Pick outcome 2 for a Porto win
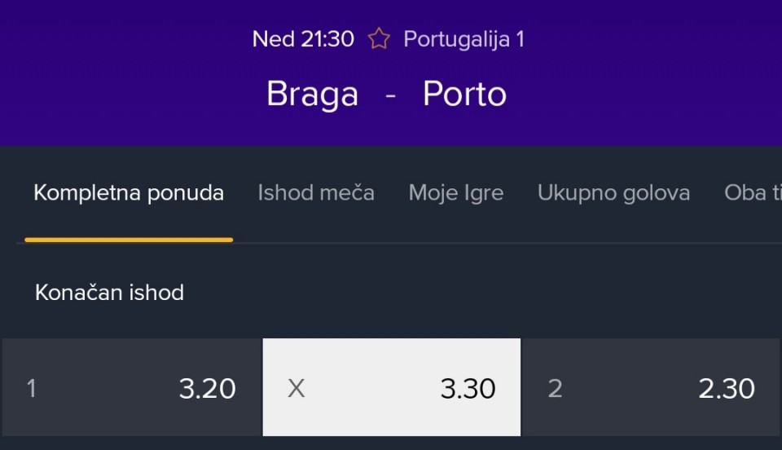 click(650, 388)
